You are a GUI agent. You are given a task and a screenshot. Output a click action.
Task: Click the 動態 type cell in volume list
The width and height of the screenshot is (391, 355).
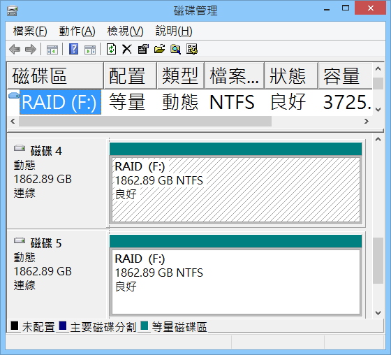coord(180,101)
